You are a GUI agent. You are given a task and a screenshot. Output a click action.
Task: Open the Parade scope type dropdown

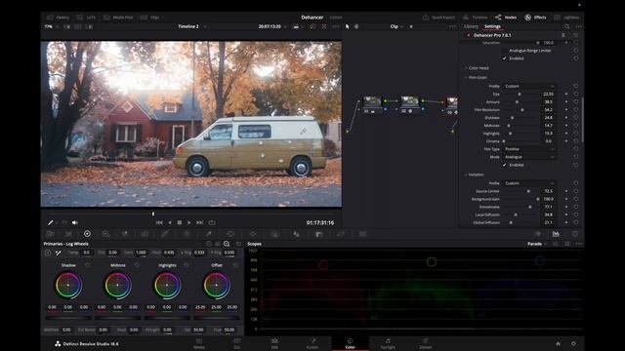point(537,244)
